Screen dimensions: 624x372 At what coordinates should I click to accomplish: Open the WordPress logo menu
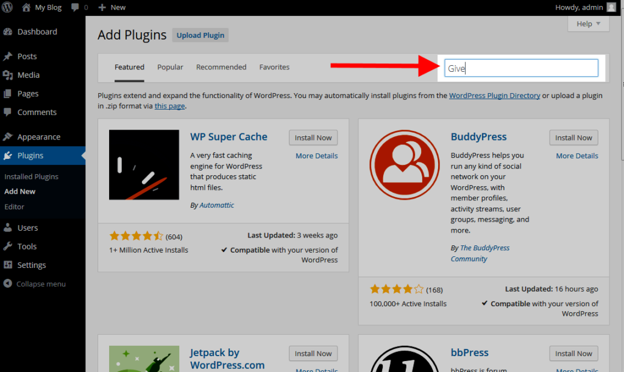[x=7, y=7]
